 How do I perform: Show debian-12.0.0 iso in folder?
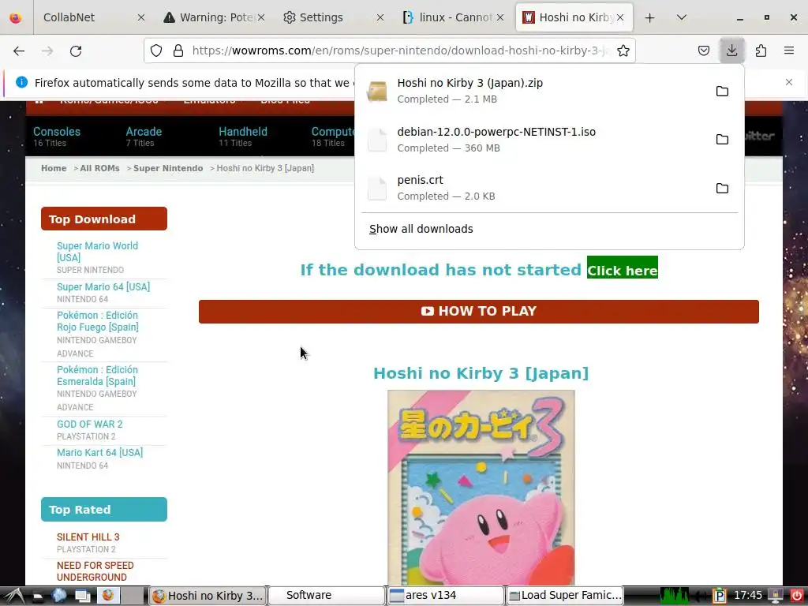[722, 140]
